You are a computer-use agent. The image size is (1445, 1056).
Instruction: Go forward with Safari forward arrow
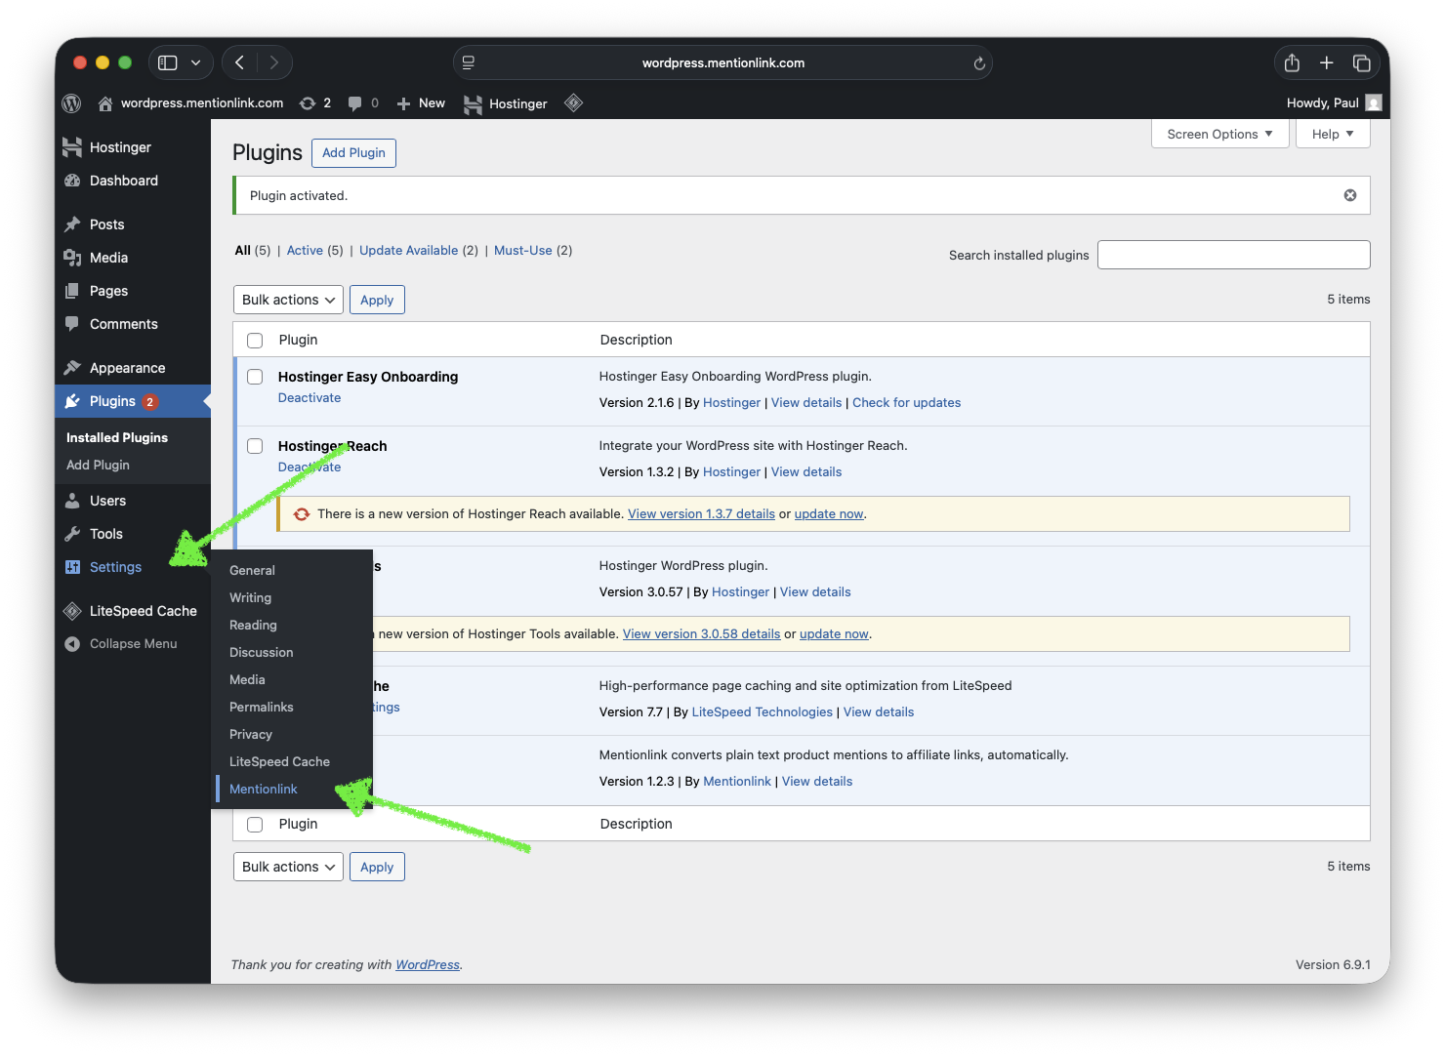[274, 62]
